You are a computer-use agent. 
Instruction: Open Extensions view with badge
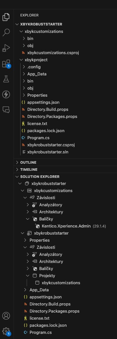[6, 63]
